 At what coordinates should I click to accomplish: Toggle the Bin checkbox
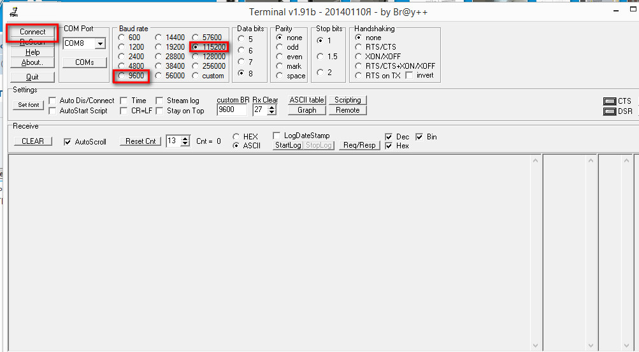point(419,137)
